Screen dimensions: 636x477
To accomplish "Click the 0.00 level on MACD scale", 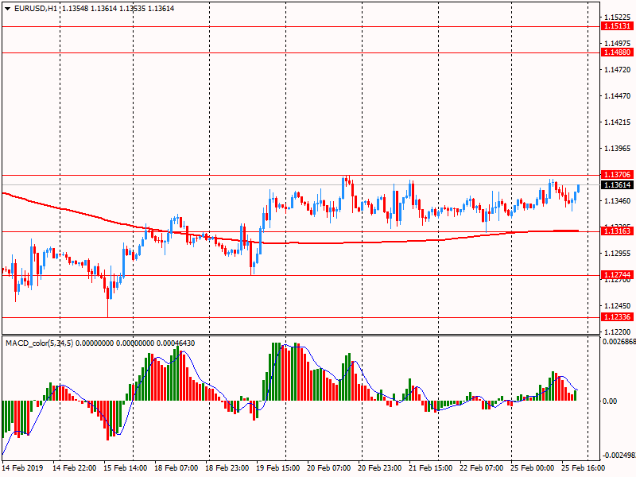I will 609,401.
